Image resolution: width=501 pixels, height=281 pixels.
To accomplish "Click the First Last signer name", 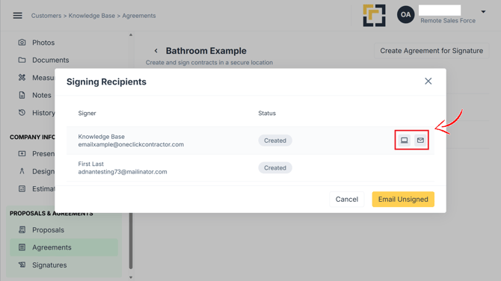I will coord(90,164).
